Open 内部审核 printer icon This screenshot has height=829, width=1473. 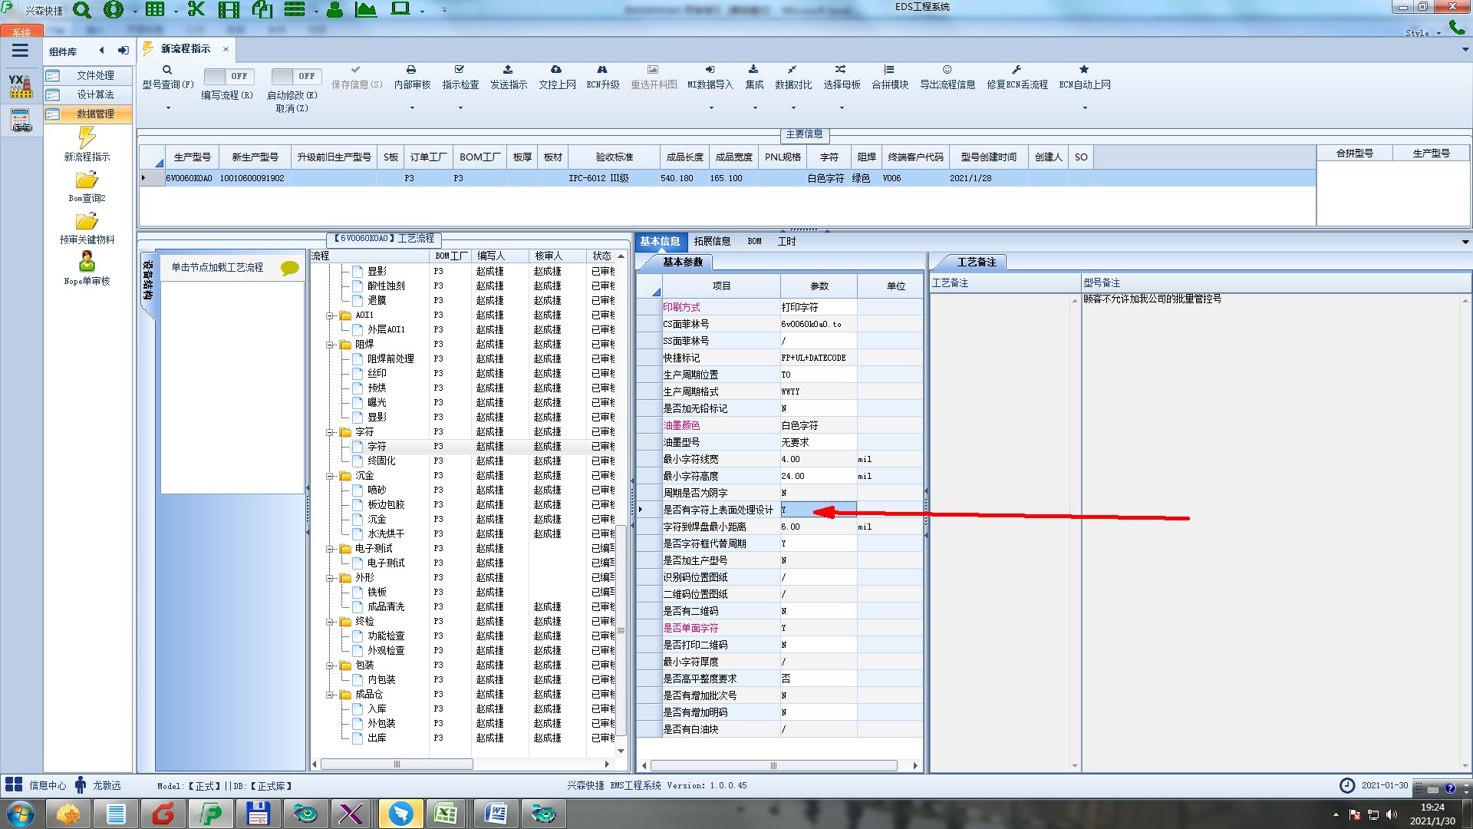[x=411, y=70]
